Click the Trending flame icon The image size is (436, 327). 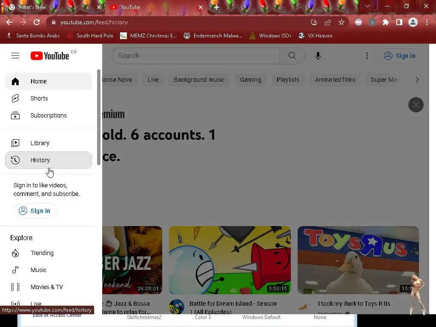click(x=15, y=253)
